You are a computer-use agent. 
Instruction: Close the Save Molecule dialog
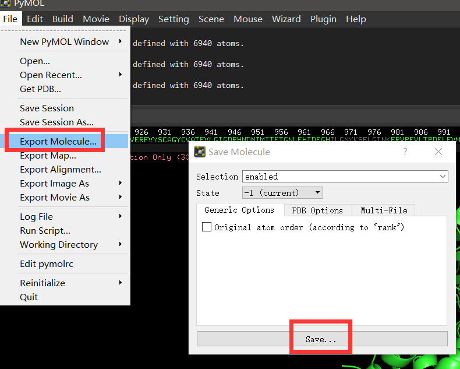[x=438, y=152]
